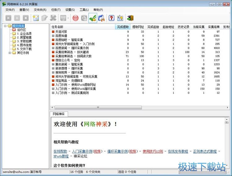The width and height of the screenshot is (232, 176).
Task: Open the 入门采集示例 link
Action: (82, 151)
